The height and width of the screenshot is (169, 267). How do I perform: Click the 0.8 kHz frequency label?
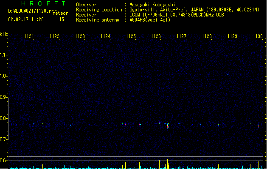click(3, 118)
